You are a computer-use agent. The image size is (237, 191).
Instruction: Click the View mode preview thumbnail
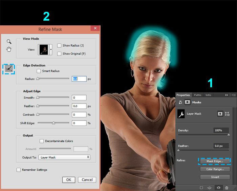pos(44,49)
